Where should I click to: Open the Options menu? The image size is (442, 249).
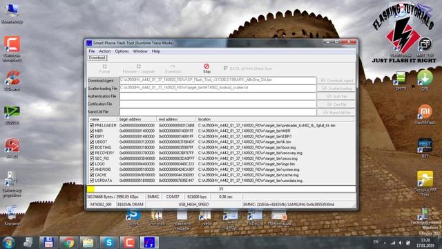point(122,51)
